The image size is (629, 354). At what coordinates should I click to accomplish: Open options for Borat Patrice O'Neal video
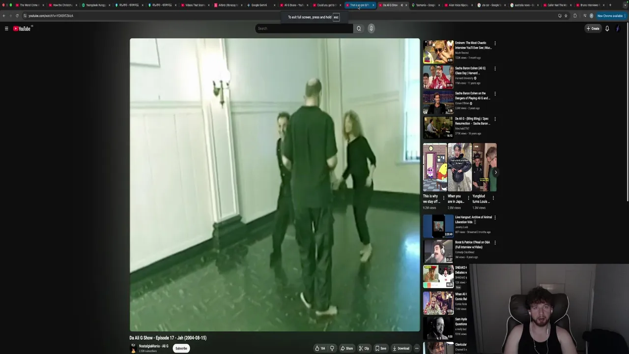(495, 242)
